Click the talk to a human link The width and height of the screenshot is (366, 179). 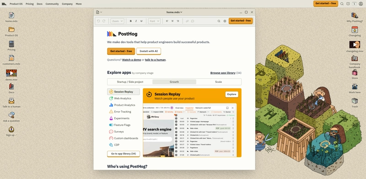click(x=155, y=60)
